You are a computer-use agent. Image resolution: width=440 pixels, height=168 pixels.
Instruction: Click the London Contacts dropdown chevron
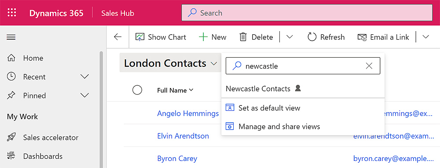point(214,64)
